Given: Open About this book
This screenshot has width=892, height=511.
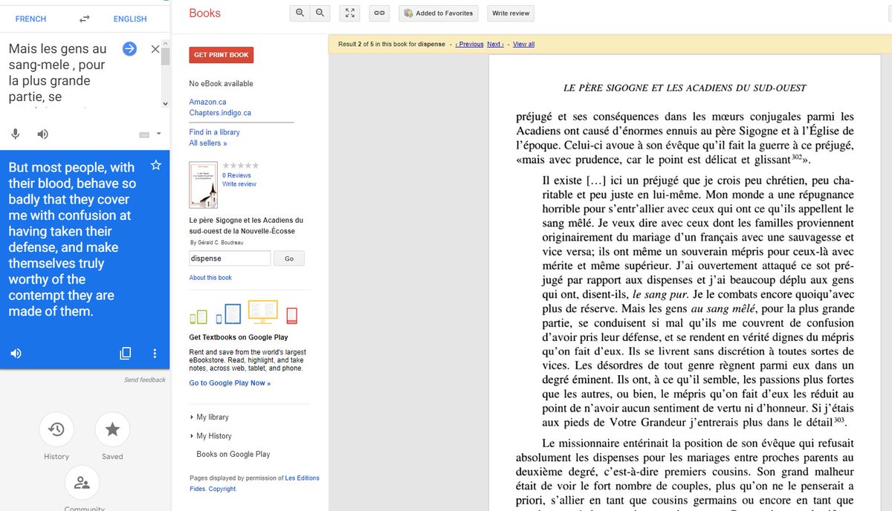Looking at the screenshot, I should pyautogui.click(x=210, y=278).
